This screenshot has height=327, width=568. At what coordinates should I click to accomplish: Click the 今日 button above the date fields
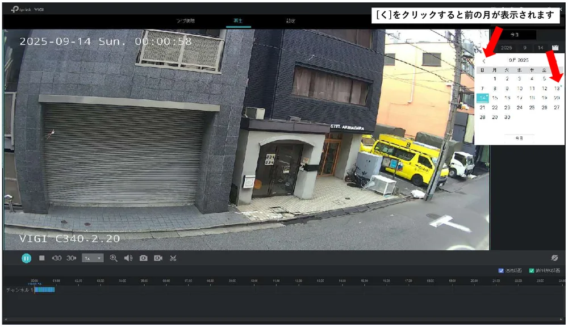(515, 35)
